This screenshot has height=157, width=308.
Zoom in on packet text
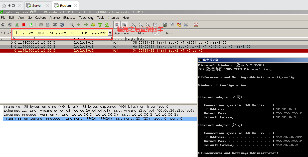(x=134, y=25)
